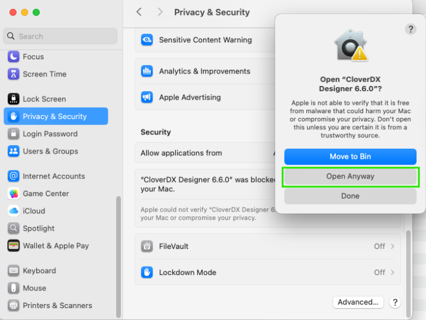
Task: Select Wallet & Apple Pay in sidebar
Action: (56, 245)
